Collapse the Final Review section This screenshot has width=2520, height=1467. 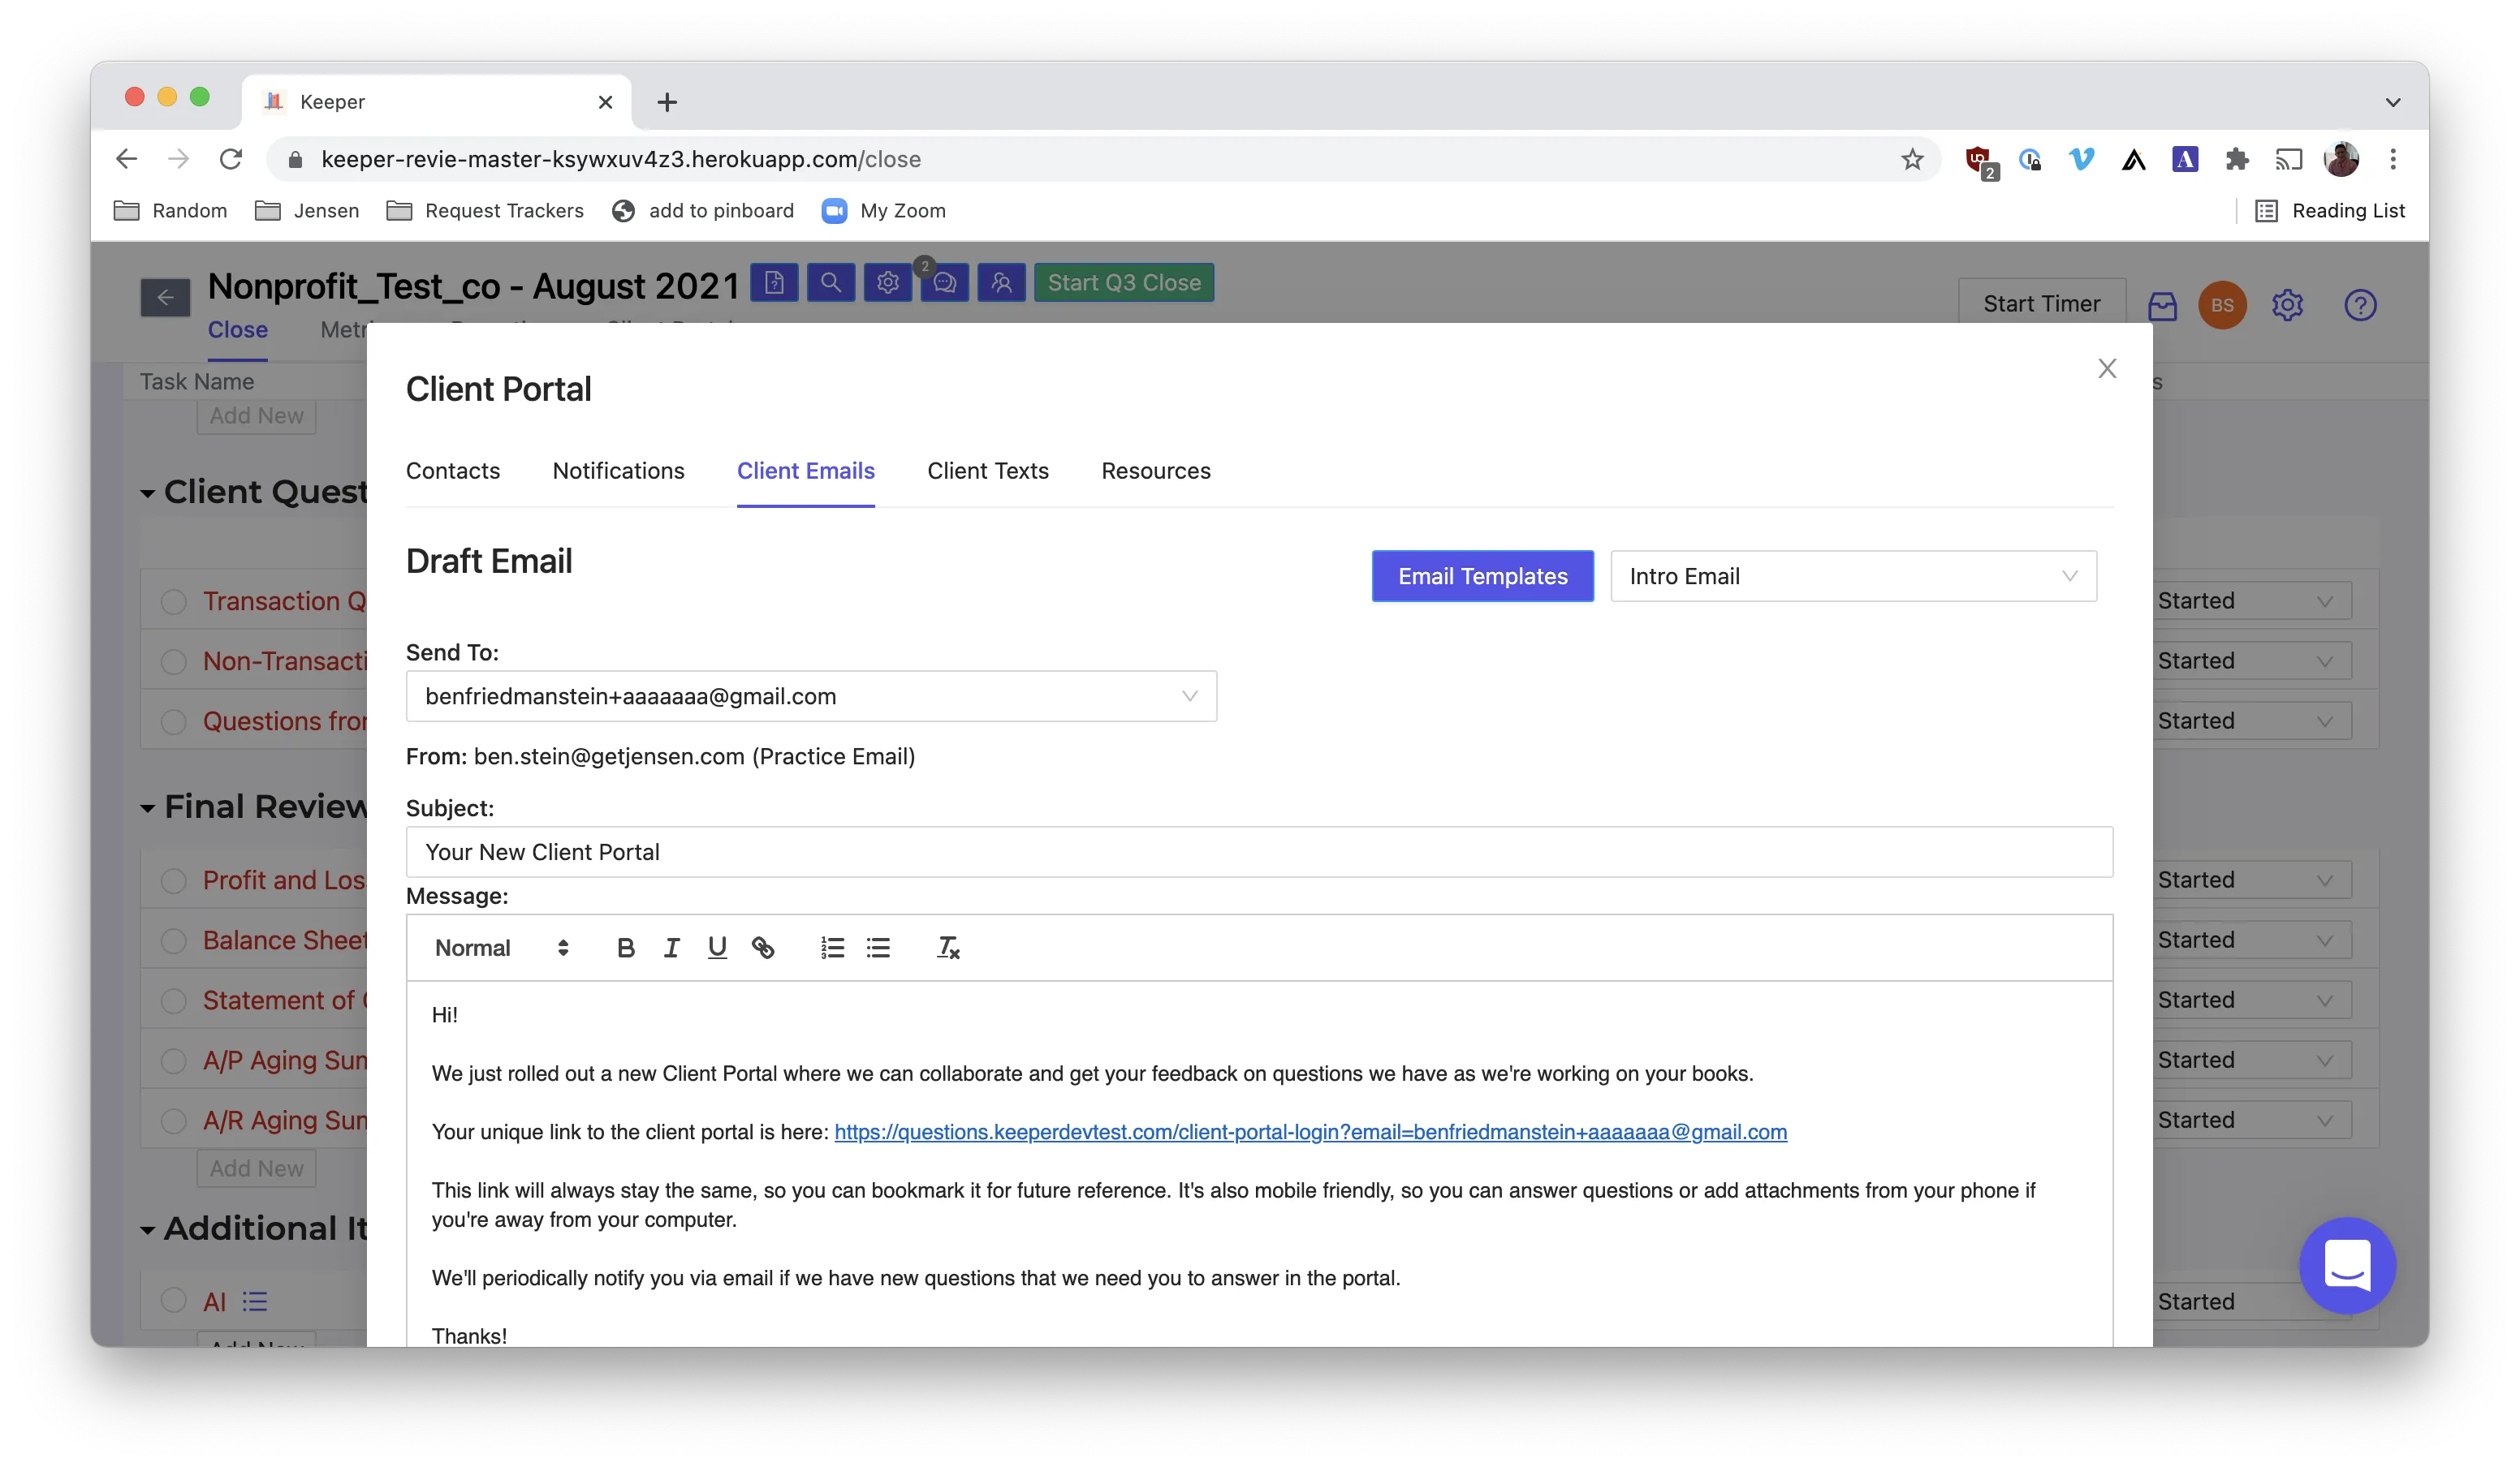(148, 807)
